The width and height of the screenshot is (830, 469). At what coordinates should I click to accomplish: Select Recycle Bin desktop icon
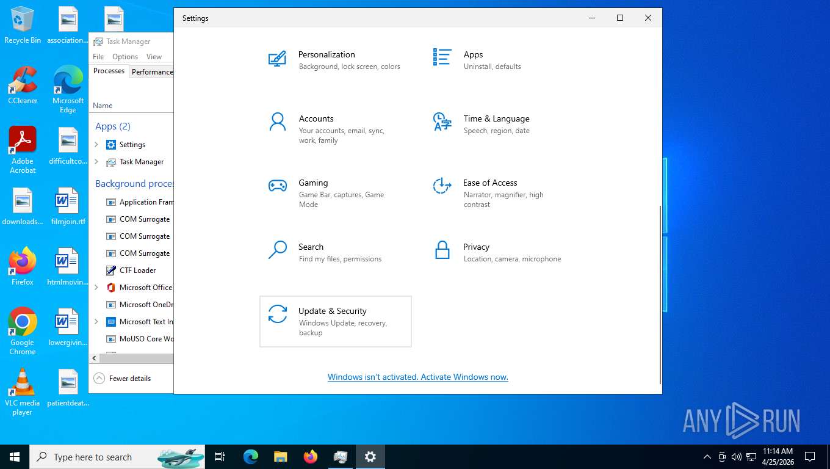pyautogui.click(x=23, y=26)
